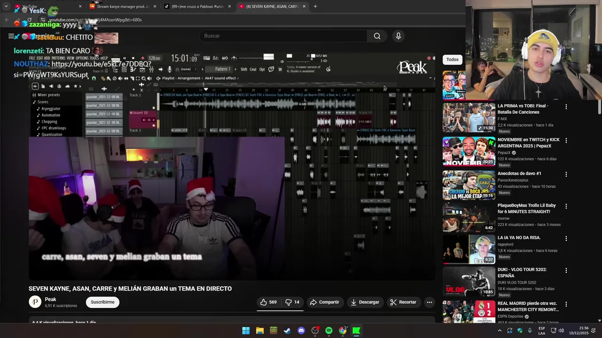Click the video title SEVEN KAYNE, ASAN, CARRE y MELIÁN
The width and height of the screenshot is (602, 338).
pyautogui.click(x=130, y=289)
